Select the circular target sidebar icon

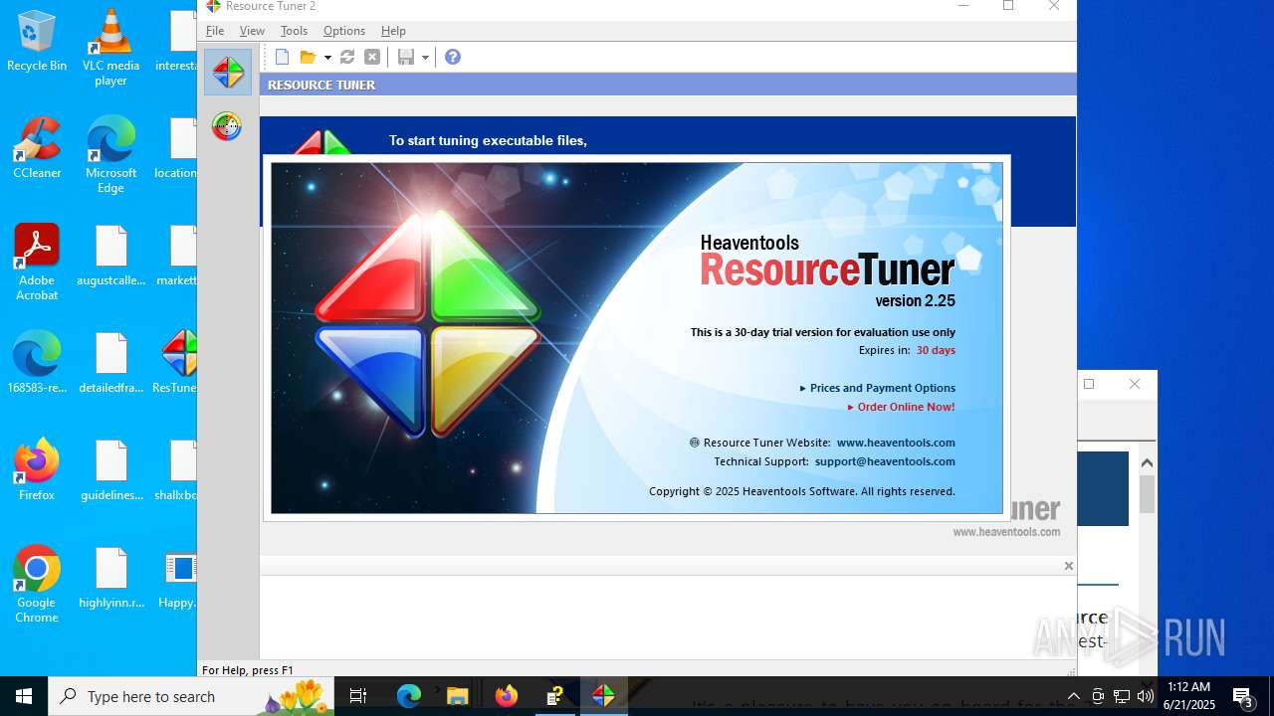pos(227,126)
